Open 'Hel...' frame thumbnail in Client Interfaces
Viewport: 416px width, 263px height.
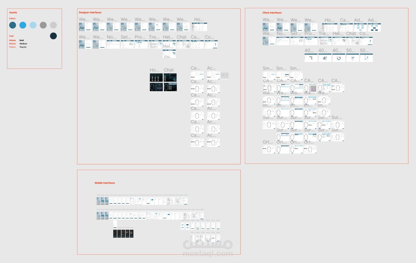(x=339, y=41)
